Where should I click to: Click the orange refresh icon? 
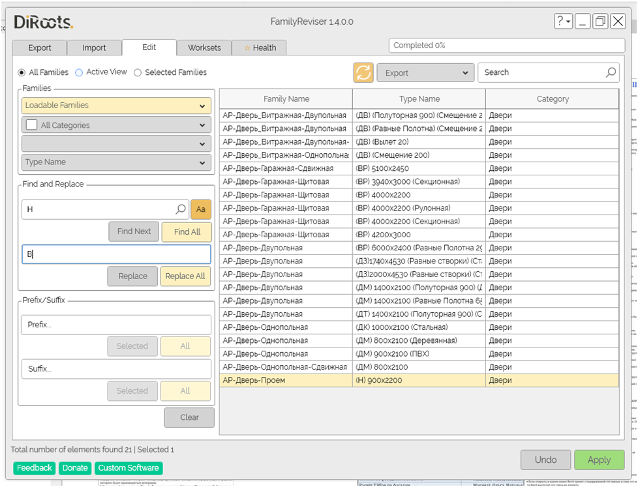[x=363, y=72]
